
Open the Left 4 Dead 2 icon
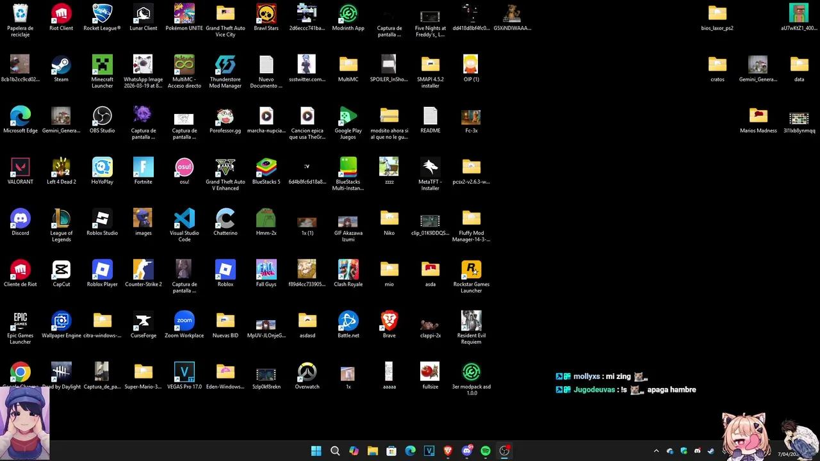(x=61, y=171)
